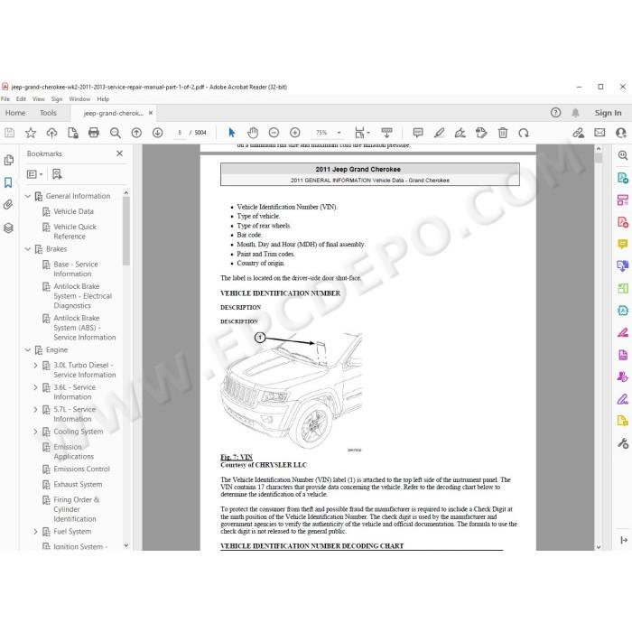Send file by email envelope icon
Screen dimensions: 632x632
click(x=599, y=132)
